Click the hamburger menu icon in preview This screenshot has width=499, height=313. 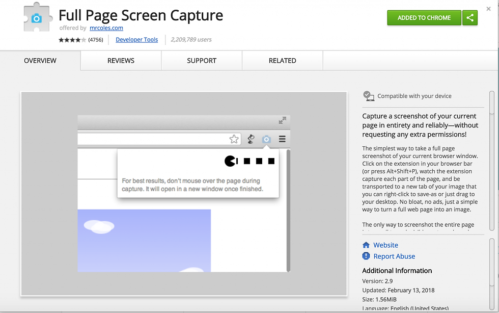[282, 139]
